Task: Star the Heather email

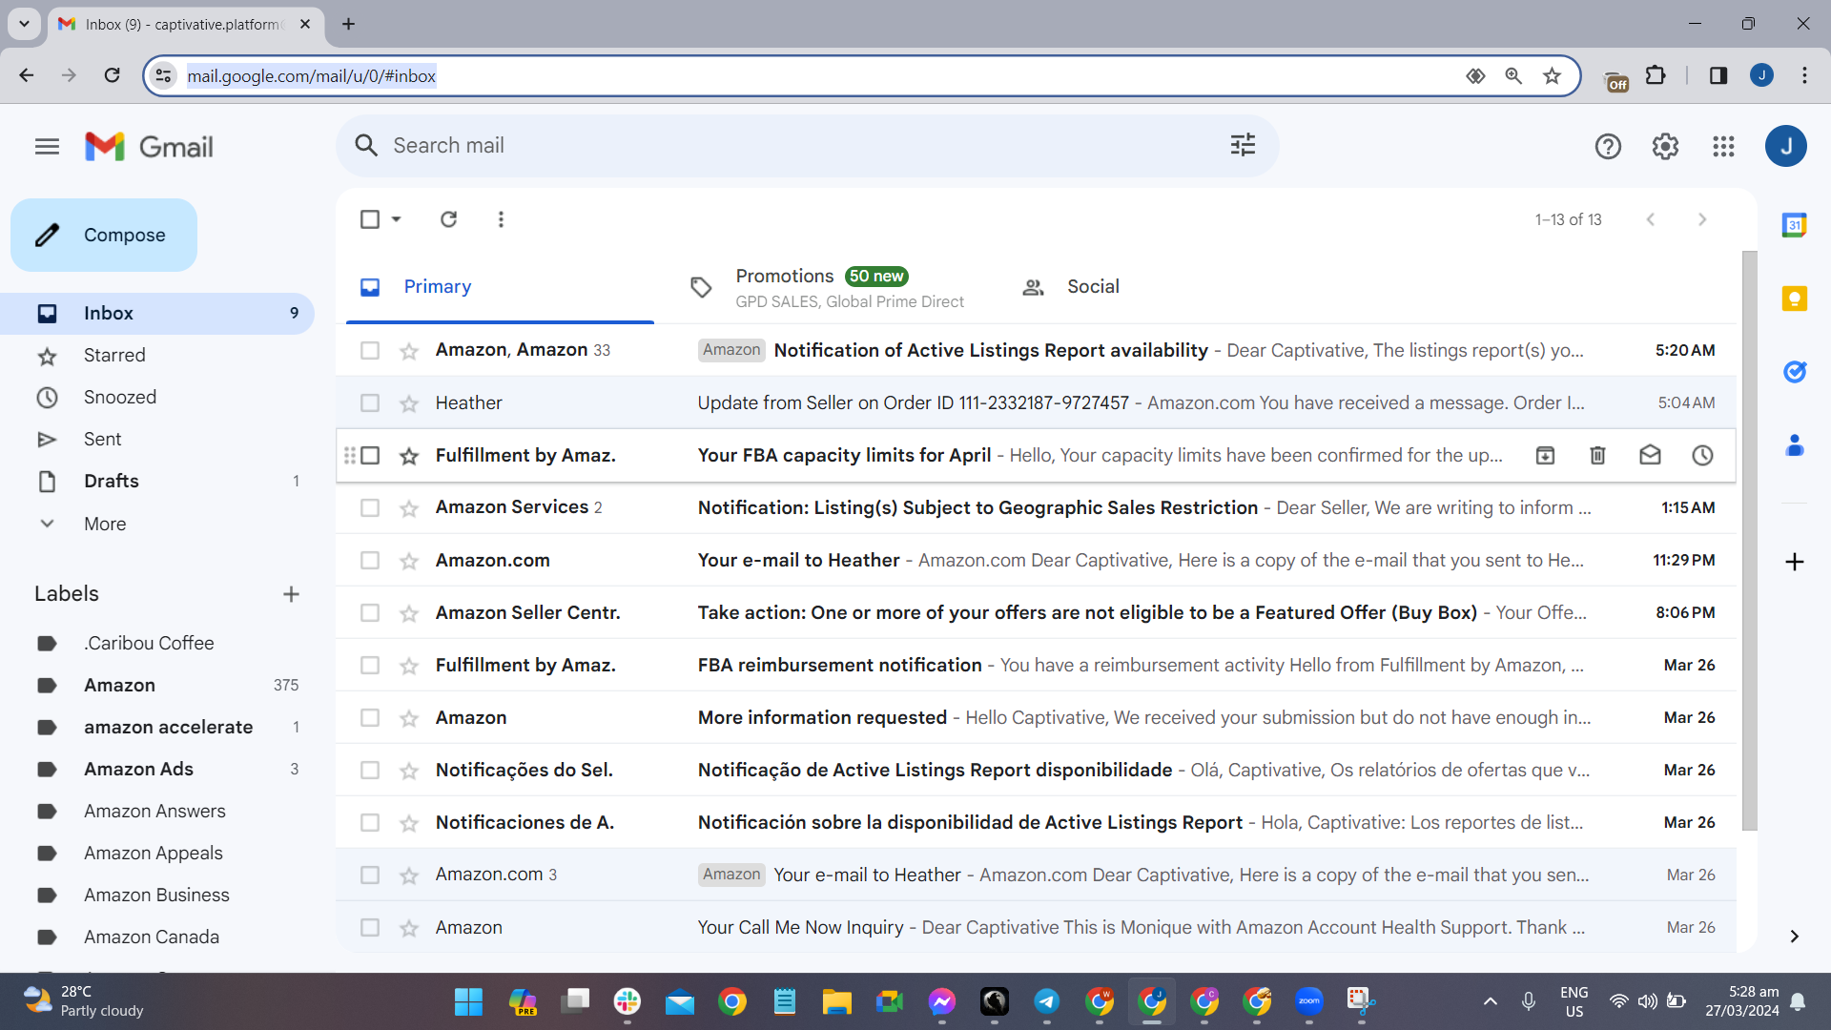Action: pos(409,403)
